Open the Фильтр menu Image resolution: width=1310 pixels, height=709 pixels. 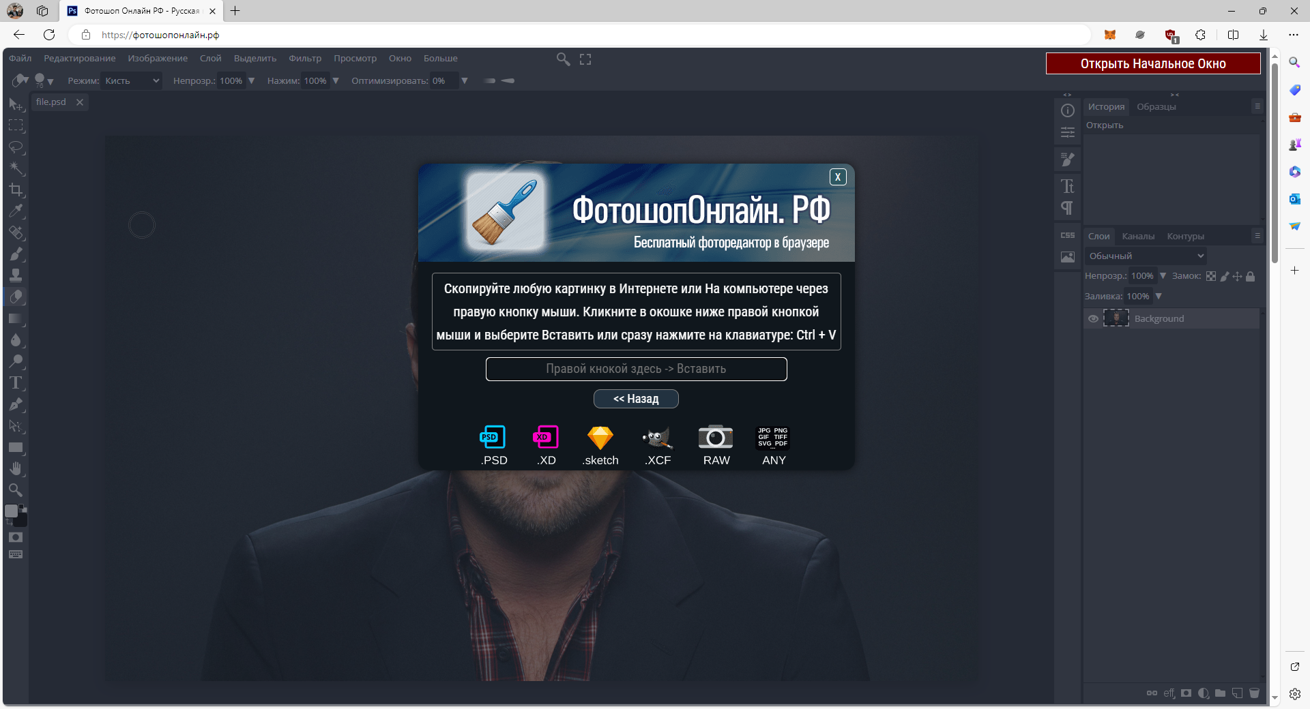[x=304, y=59]
